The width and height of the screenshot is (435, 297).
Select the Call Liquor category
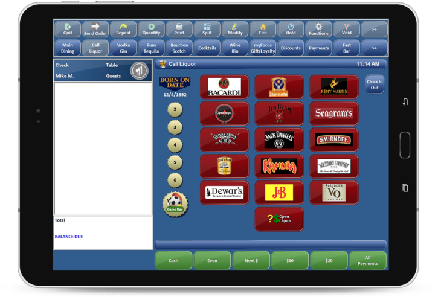pos(95,48)
